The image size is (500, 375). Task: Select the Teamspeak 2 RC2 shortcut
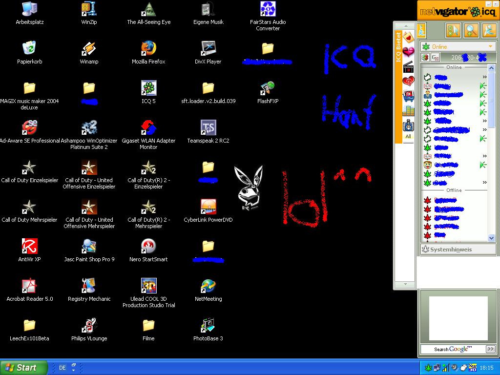coord(208,132)
